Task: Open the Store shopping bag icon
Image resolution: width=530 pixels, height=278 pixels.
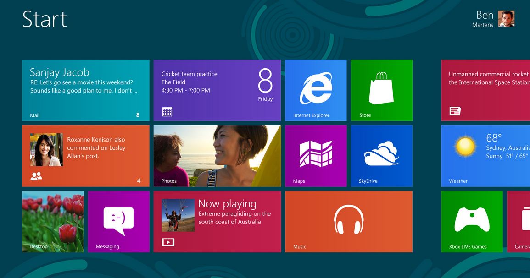Action: 381,88
